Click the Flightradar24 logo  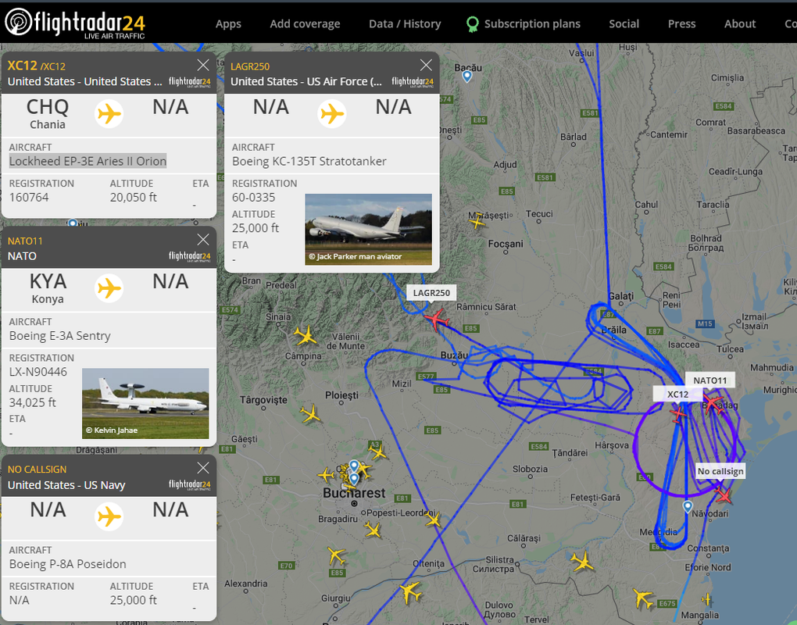coord(75,23)
